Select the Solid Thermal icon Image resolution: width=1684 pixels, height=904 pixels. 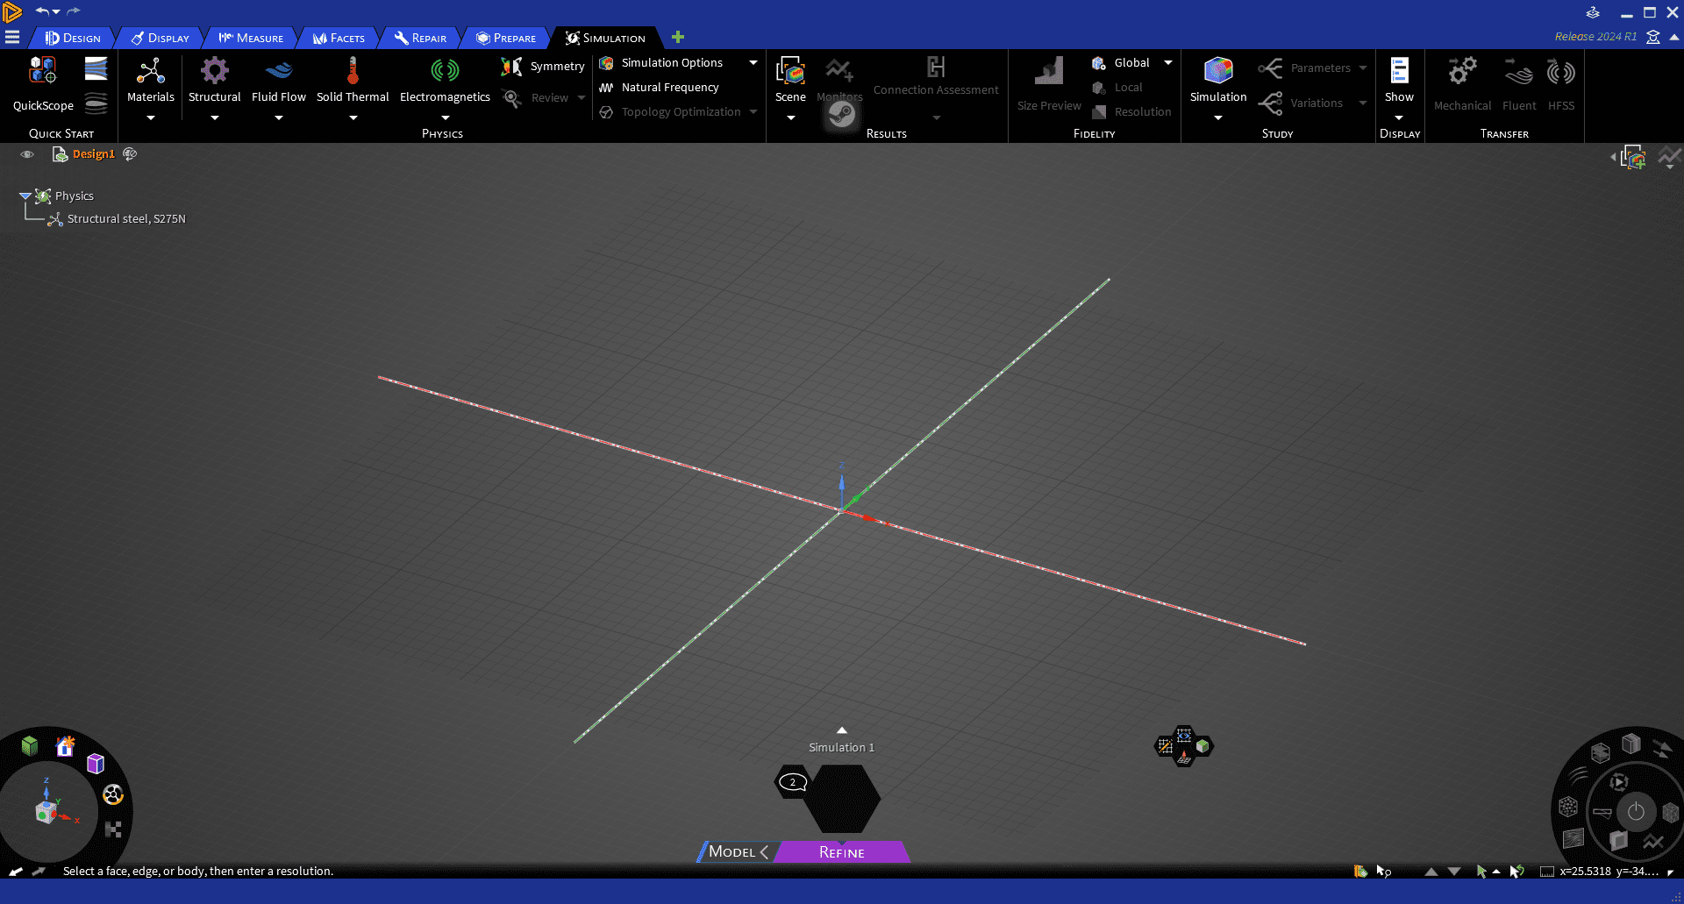[353, 72]
